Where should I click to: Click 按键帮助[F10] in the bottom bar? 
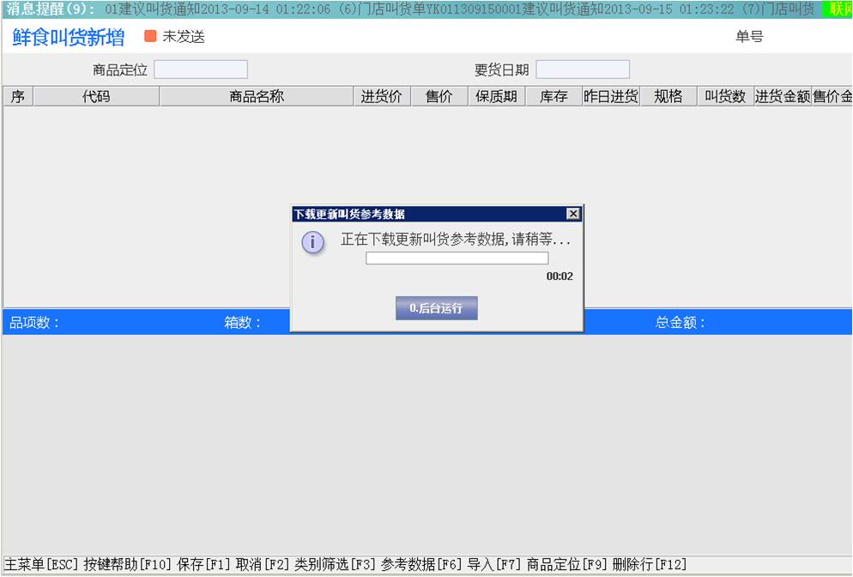coord(127,564)
